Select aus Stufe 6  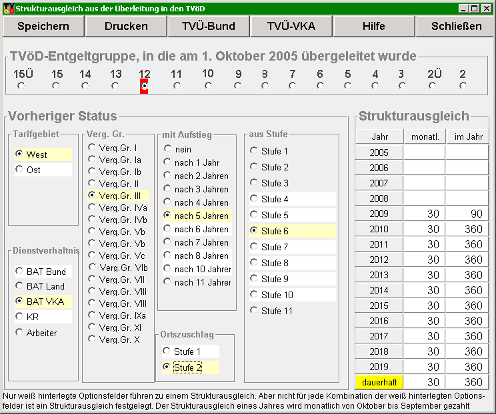pos(292,231)
